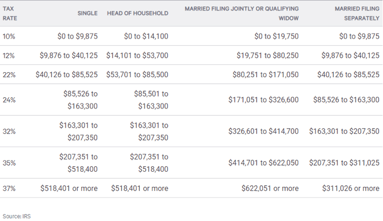Select the $19,751 to $80,250 cell
This screenshot has height=221, width=383.
pyautogui.click(x=267, y=55)
